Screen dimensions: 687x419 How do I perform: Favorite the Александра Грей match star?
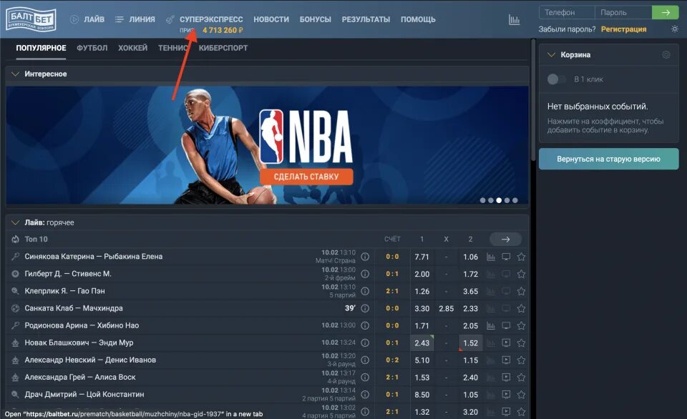521,378
